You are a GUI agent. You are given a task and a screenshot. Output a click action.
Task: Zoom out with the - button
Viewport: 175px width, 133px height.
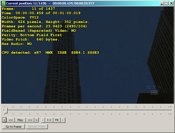point(63,120)
